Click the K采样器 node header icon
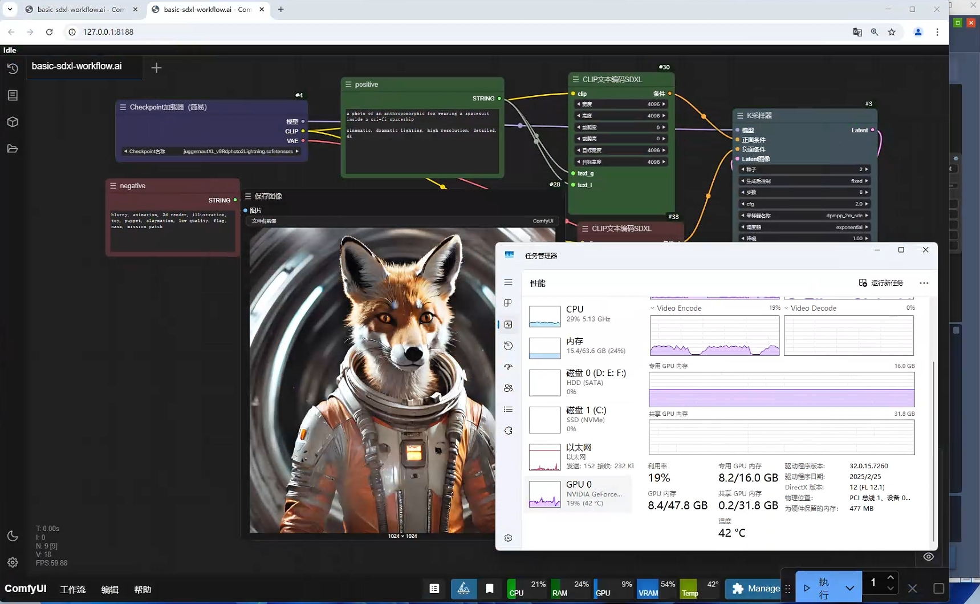 (x=740, y=115)
